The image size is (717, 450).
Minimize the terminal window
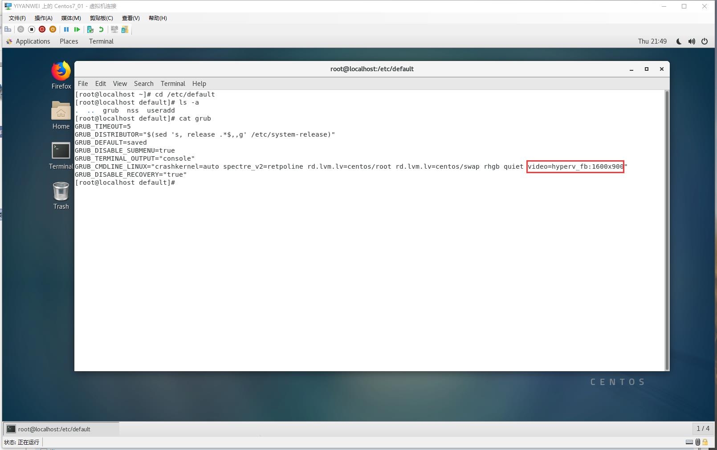click(631, 69)
